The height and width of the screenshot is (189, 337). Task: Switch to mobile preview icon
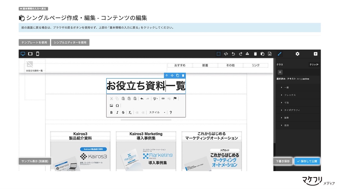[38, 54]
